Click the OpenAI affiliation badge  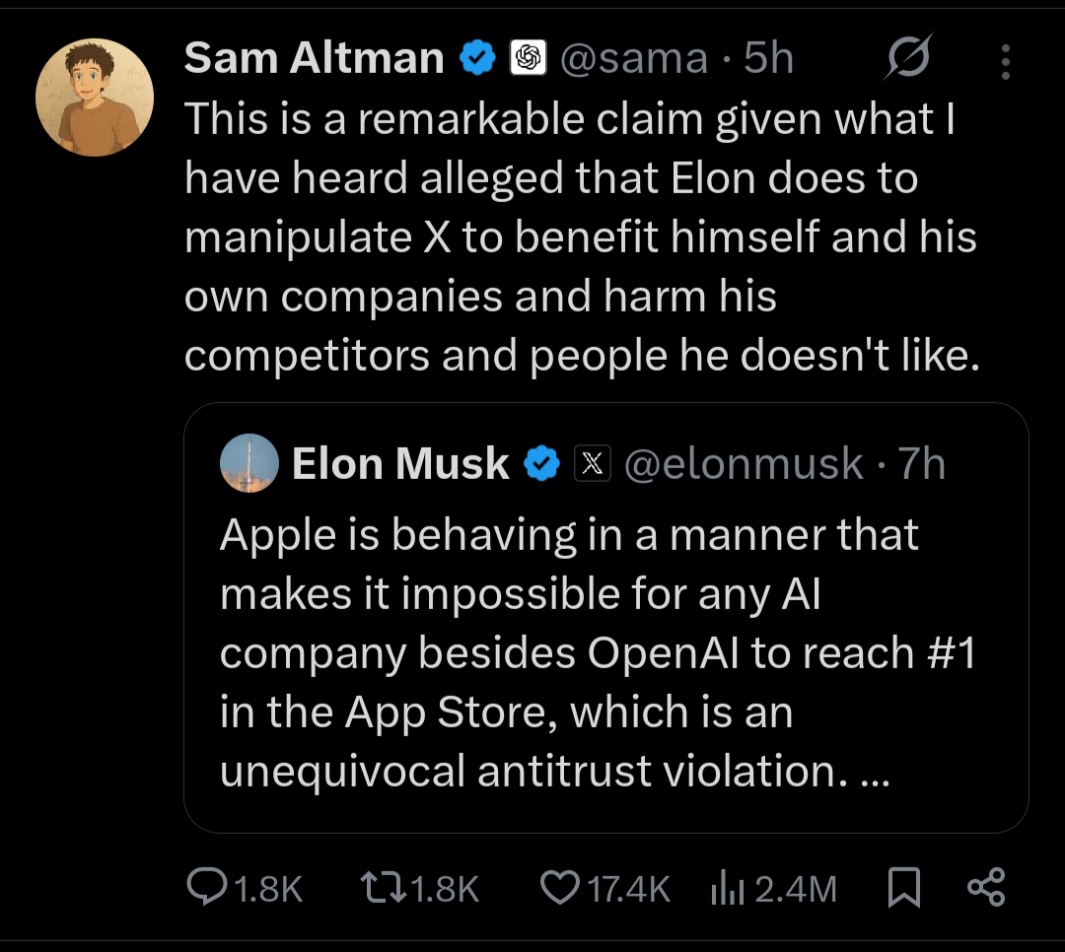(528, 60)
